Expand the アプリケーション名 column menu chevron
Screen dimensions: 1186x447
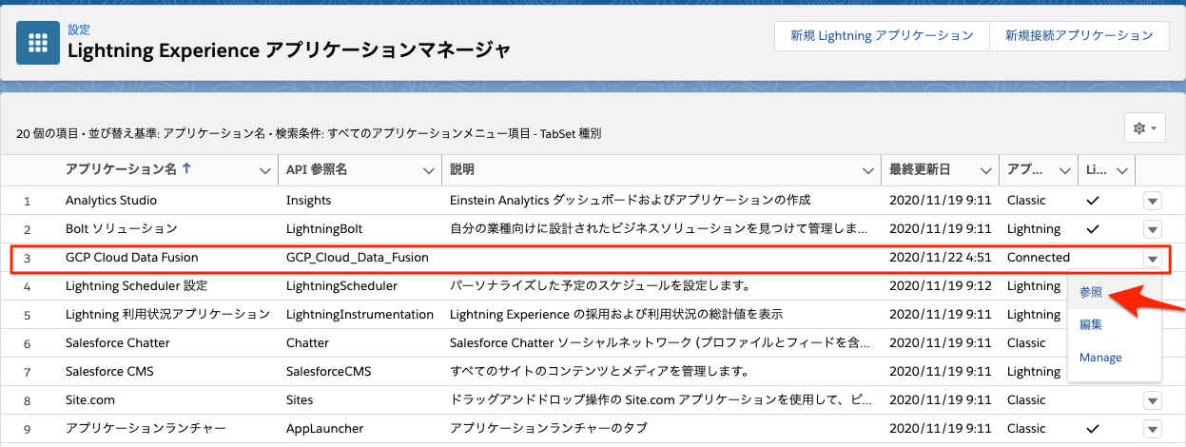264,170
